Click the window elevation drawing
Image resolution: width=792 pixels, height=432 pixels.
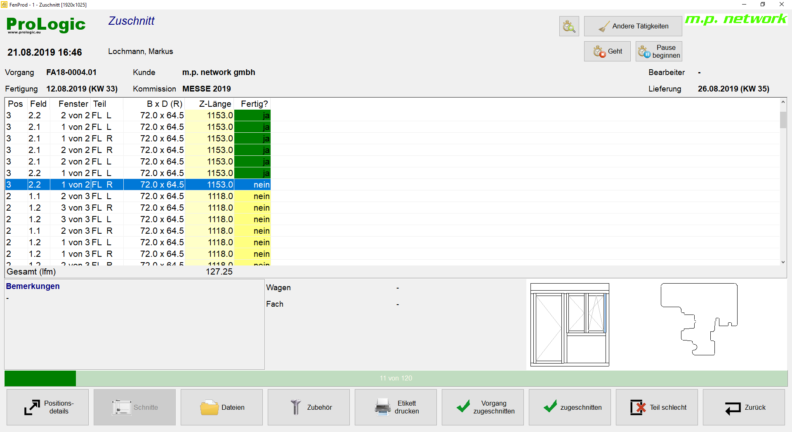pyautogui.click(x=569, y=324)
